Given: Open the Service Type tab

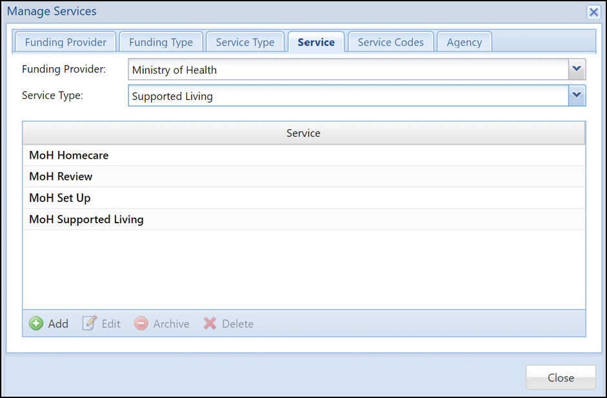Looking at the screenshot, I should [x=245, y=42].
